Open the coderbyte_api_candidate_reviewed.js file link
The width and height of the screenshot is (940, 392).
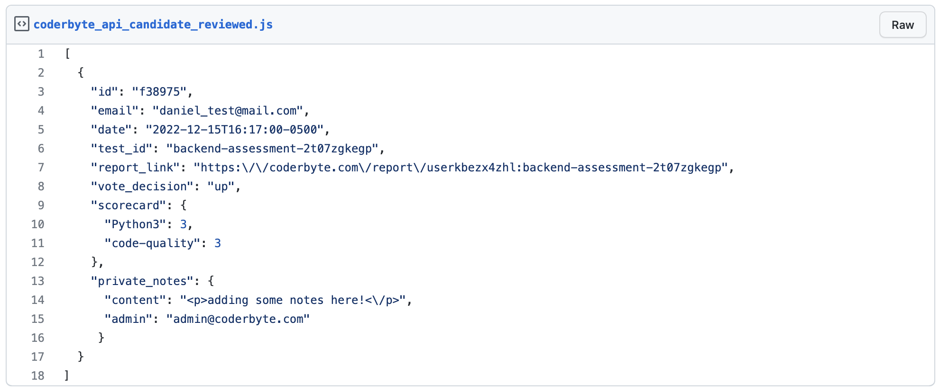(x=153, y=25)
